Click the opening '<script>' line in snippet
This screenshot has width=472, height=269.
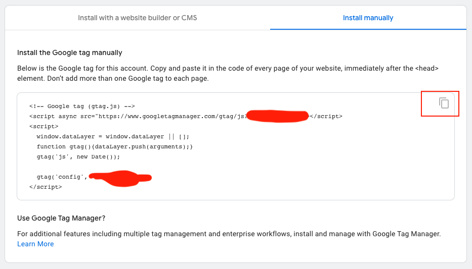[x=44, y=126]
